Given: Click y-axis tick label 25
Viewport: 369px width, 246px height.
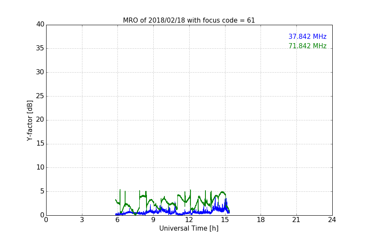Looking at the screenshot, I should click(x=40, y=96).
